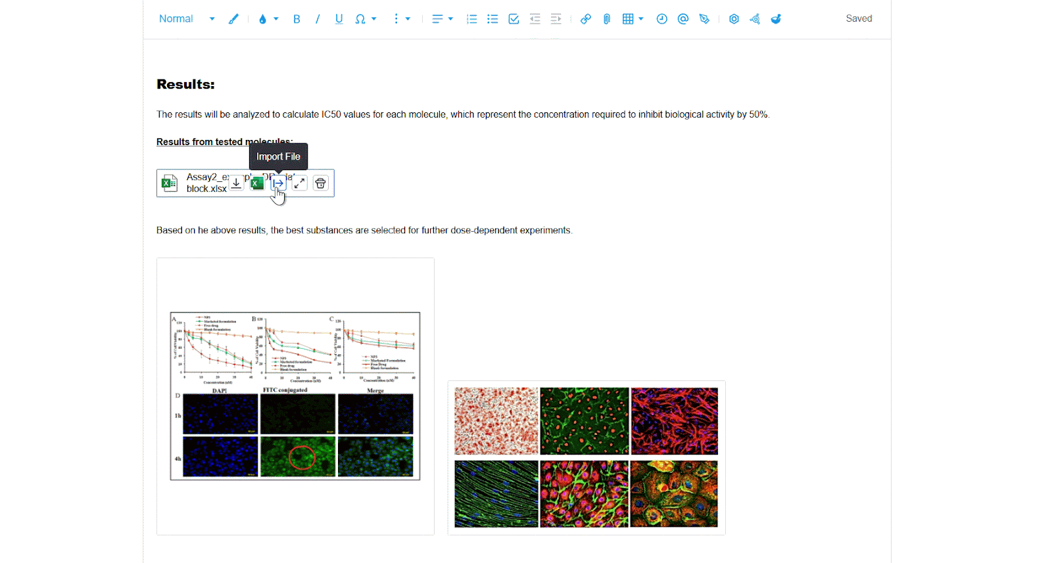Open the text color droplet picker
Image resolution: width=1052 pixels, height=563 pixels.
click(268, 19)
